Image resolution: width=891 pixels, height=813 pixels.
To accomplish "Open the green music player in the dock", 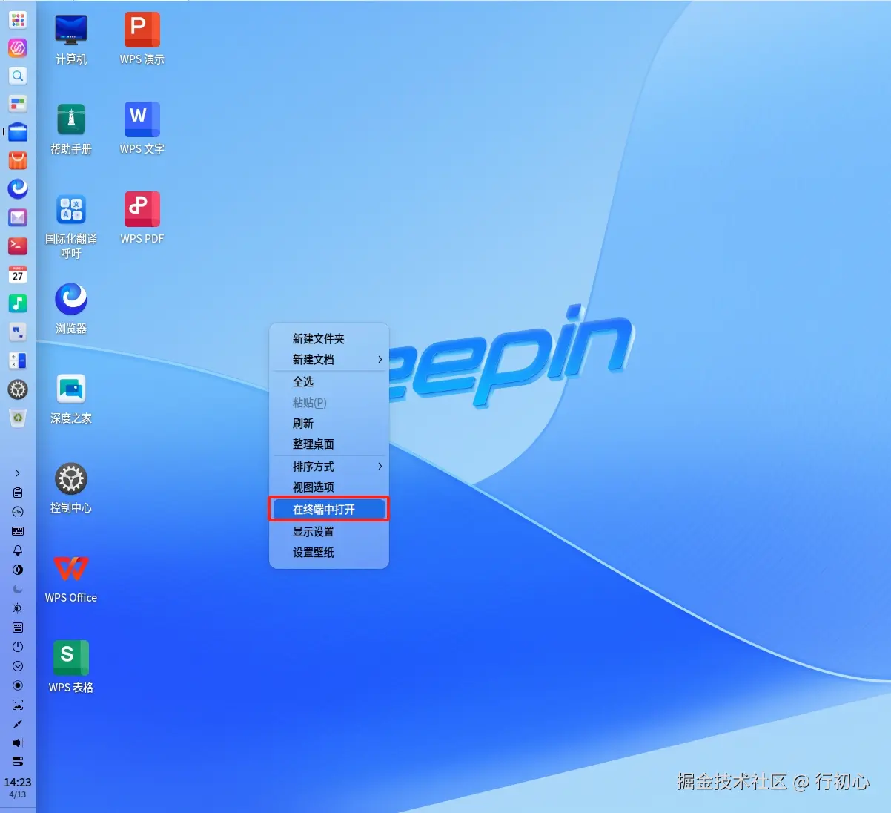I will 18,303.
